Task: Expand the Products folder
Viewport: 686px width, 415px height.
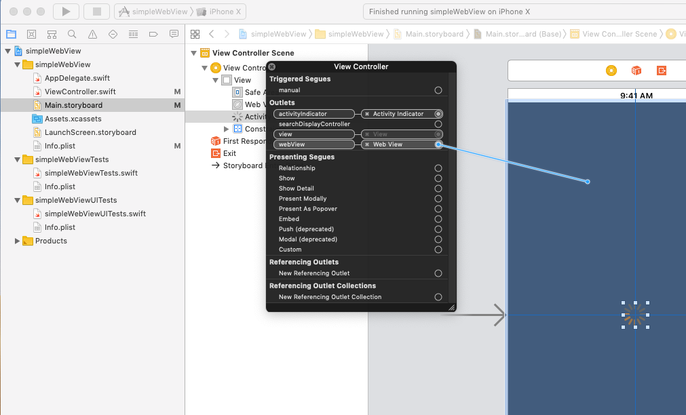Action: pyautogui.click(x=18, y=241)
